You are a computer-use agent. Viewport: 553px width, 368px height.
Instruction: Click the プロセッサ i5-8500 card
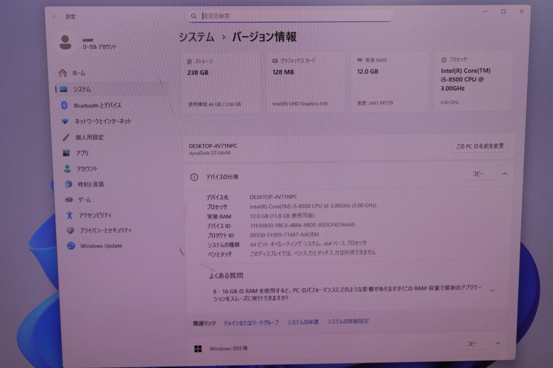pos(474,80)
